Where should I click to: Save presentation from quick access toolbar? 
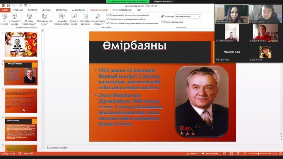pyautogui.click(x=8, y=6)
